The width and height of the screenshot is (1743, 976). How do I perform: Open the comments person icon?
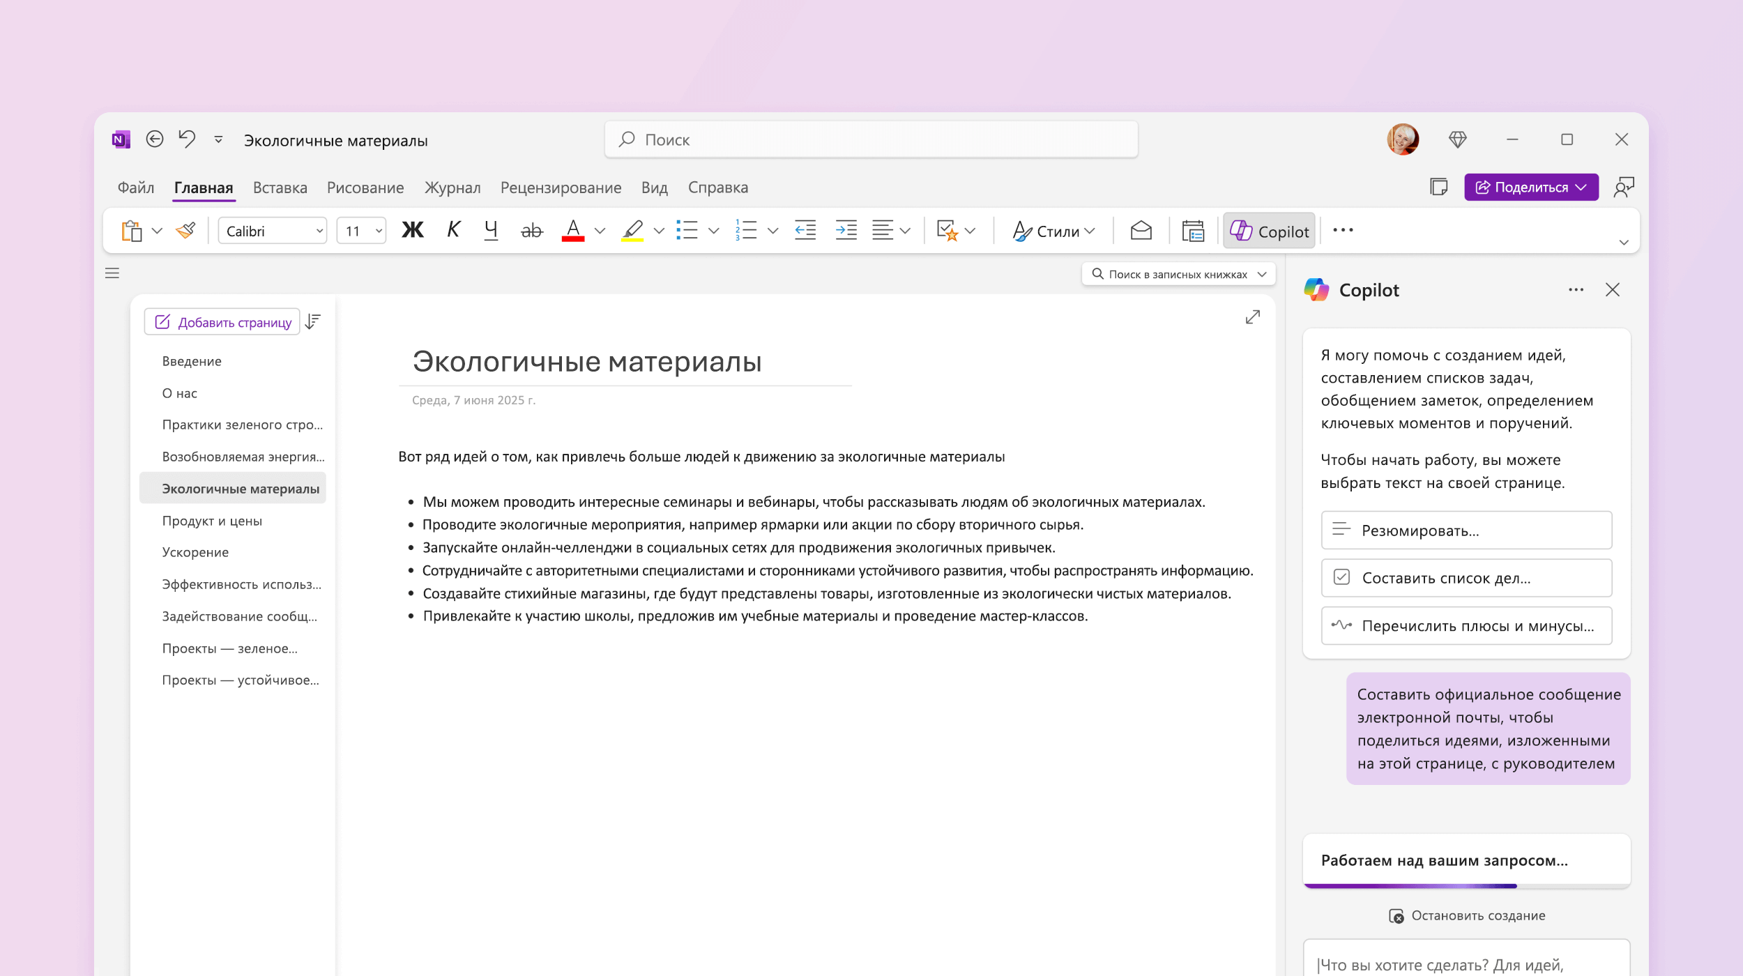click(x=1624, y=187)
